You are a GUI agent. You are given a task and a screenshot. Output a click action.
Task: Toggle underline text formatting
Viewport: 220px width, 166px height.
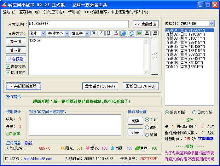pos(108,33)
